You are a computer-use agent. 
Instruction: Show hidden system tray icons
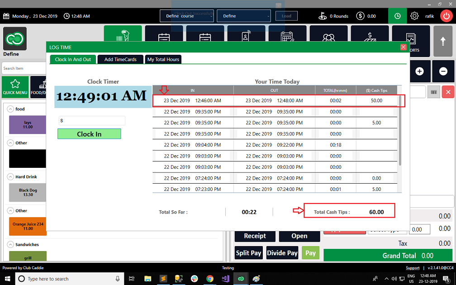pos(386,279)
